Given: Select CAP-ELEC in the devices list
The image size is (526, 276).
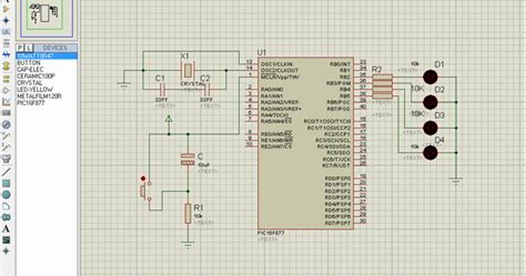Looking at the screenshot, I should (30, 69).
